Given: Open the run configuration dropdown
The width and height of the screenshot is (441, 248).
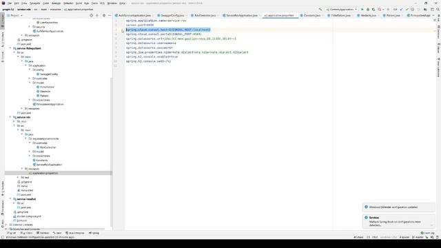Looking at the screenshot, I should click(x=342, y=9).
